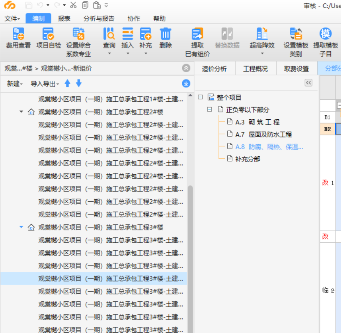The image size is (341, 333).
Task: Click scrollbar up arrow in project list
Action: tap(190, 96)
